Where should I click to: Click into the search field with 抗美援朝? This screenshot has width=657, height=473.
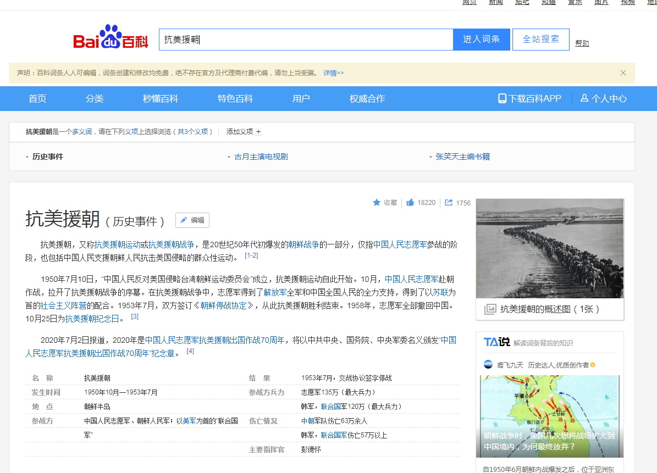tap(306, 40)
